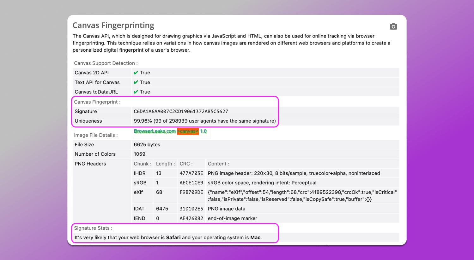Click the checkmark for Text API for Canvas
Image resolution: width=474 pixels, height=260 pixels.
point(136,82)
